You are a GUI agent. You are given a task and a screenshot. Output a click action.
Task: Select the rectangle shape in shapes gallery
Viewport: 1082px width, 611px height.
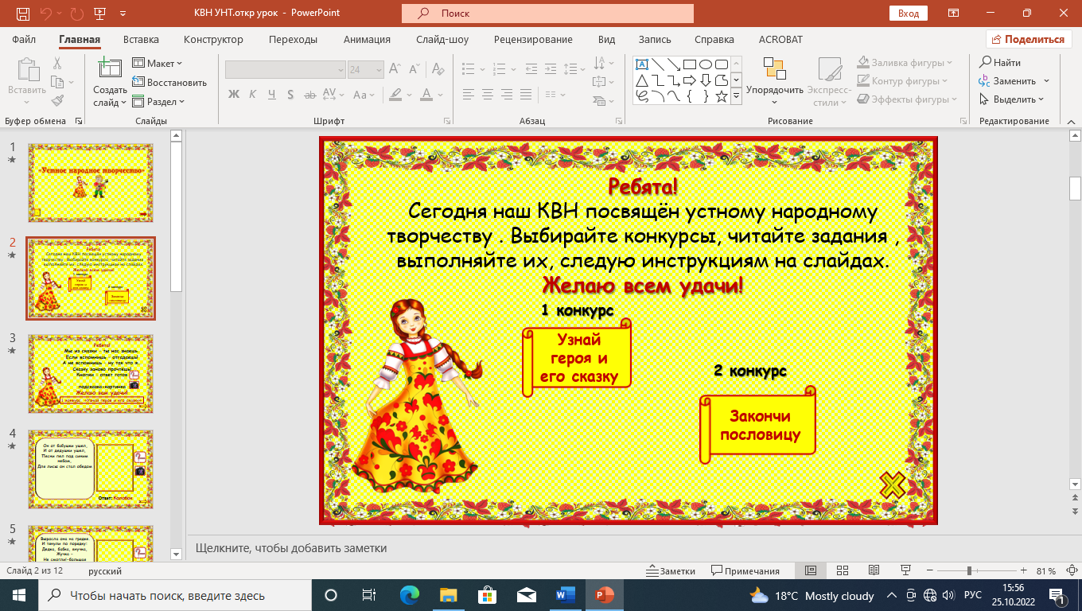[x=690, y=64]
